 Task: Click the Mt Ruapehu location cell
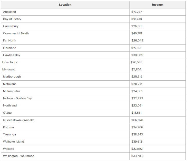(11, 91)
